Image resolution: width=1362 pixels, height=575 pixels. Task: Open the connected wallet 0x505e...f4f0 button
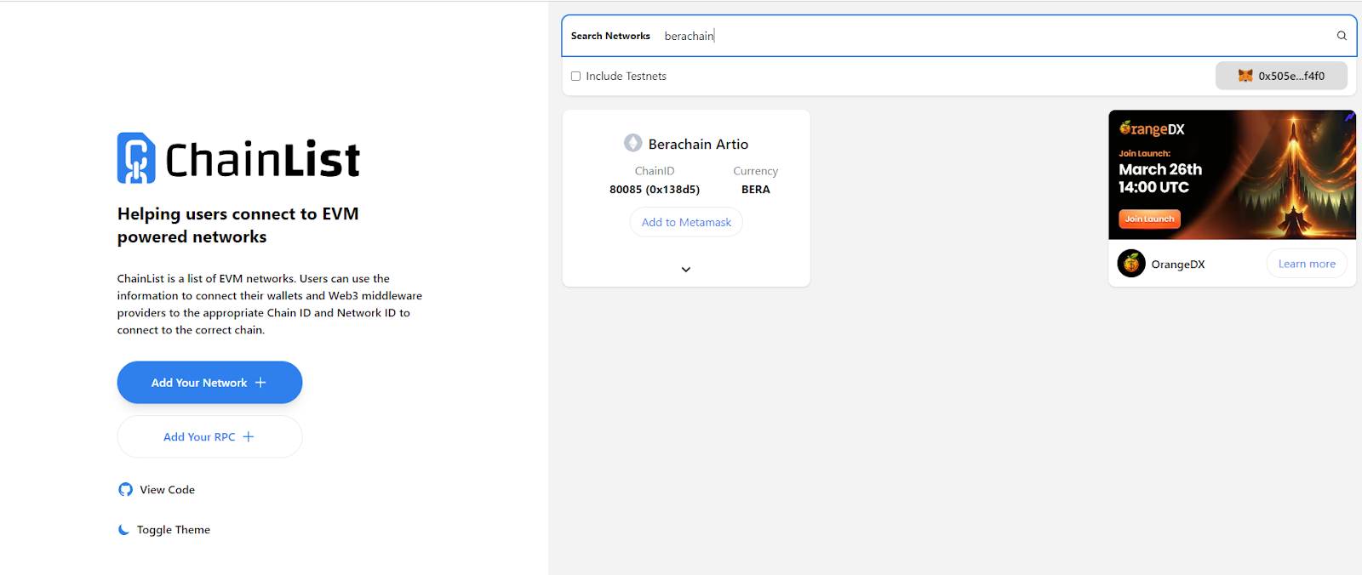click(1281, 76)
